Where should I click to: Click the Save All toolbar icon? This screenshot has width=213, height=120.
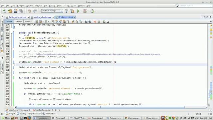coord(21,11)
